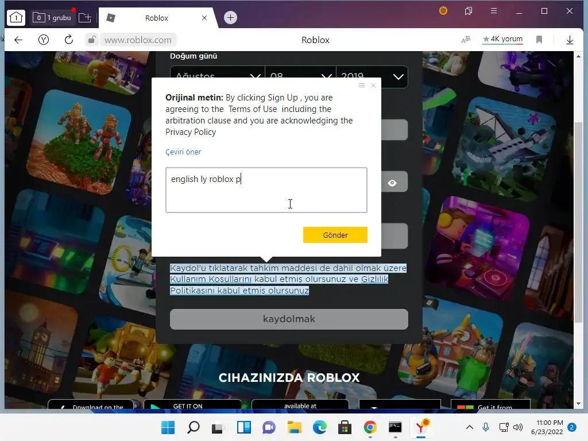Launch Microsoft Edge from taskbar
The image size is (588, 441).
(x=319, y=427)
